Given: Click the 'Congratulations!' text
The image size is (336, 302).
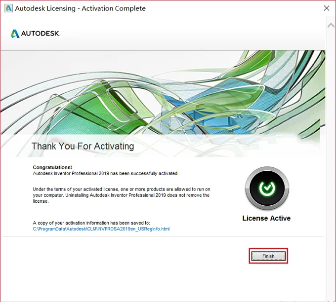Looking at the screenshot, I should [52, 167].
